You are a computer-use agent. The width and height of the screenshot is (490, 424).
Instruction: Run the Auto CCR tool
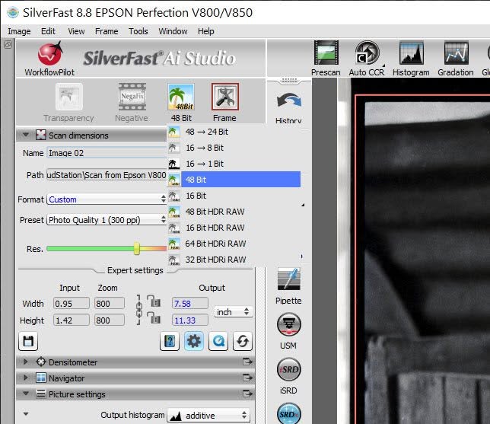pyautogui.click(x=367, y=53)
